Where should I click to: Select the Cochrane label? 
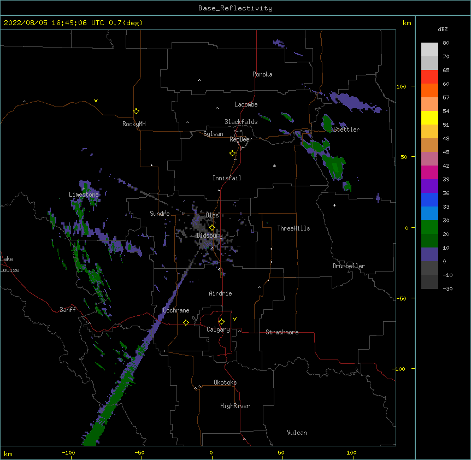[x=176, y=310]
